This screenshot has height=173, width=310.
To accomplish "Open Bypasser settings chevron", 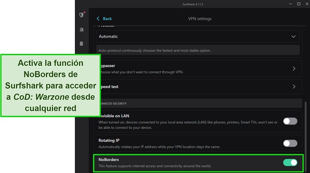I will coord(294,69).
